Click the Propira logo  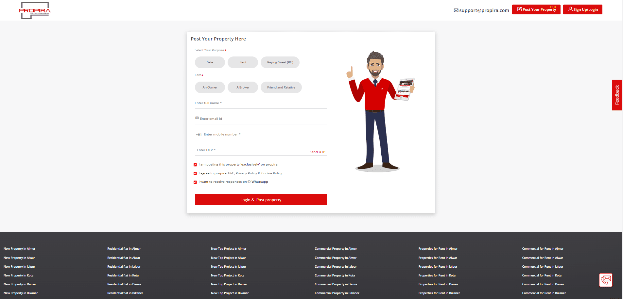point(35,10)
